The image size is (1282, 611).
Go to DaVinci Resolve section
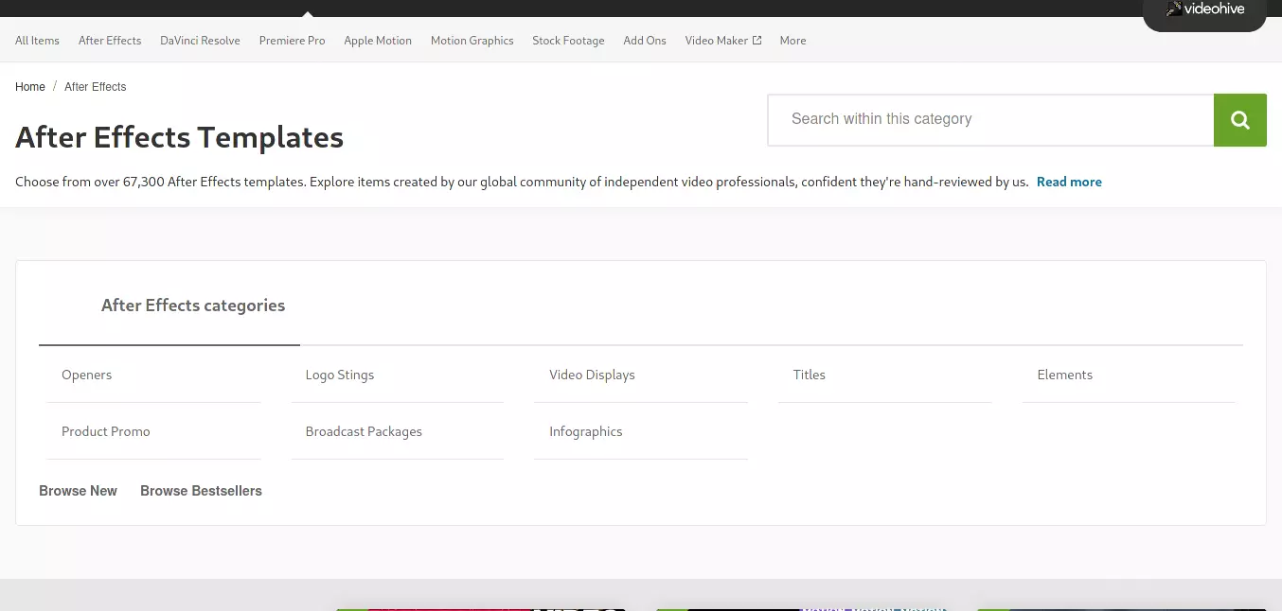coord(200,41)
